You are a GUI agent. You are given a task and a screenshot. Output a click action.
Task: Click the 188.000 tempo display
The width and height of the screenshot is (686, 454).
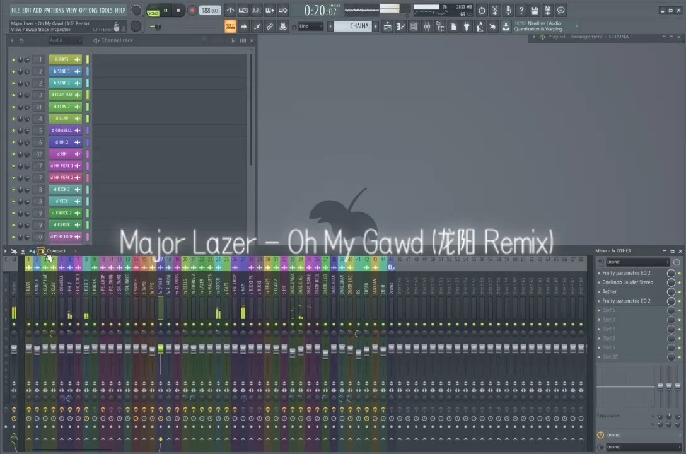[x=209, y=10]
